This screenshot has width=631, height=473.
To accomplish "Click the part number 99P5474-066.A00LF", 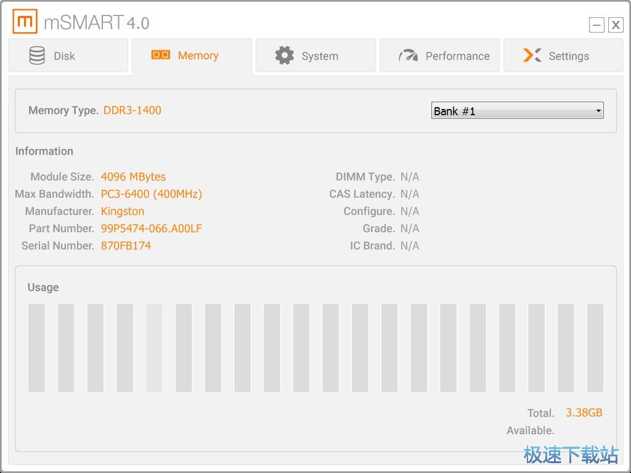I will (x=152, y=228).
